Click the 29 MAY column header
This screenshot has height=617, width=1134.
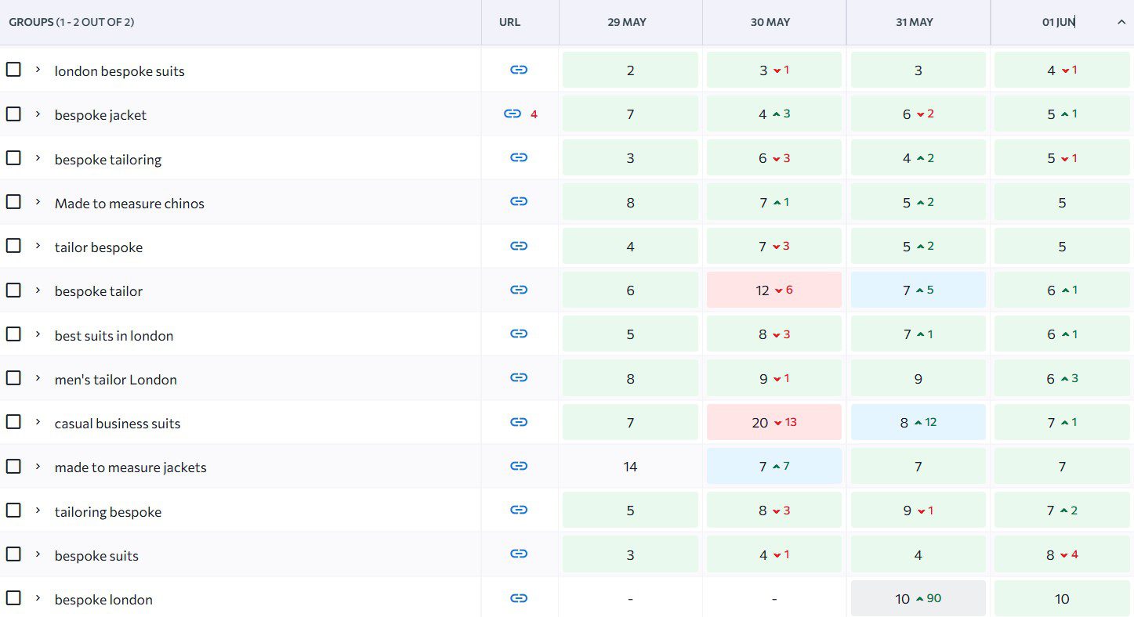[x=627, y=22]
